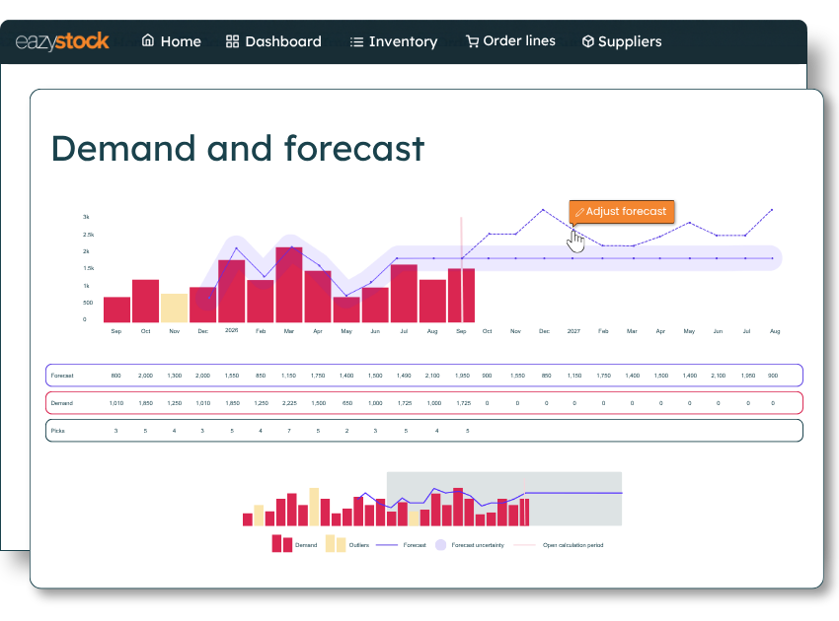This screenshot has height=621, width=839.
Task: Click the dashed forecast peak above Dec
Action: coord(543,210)
